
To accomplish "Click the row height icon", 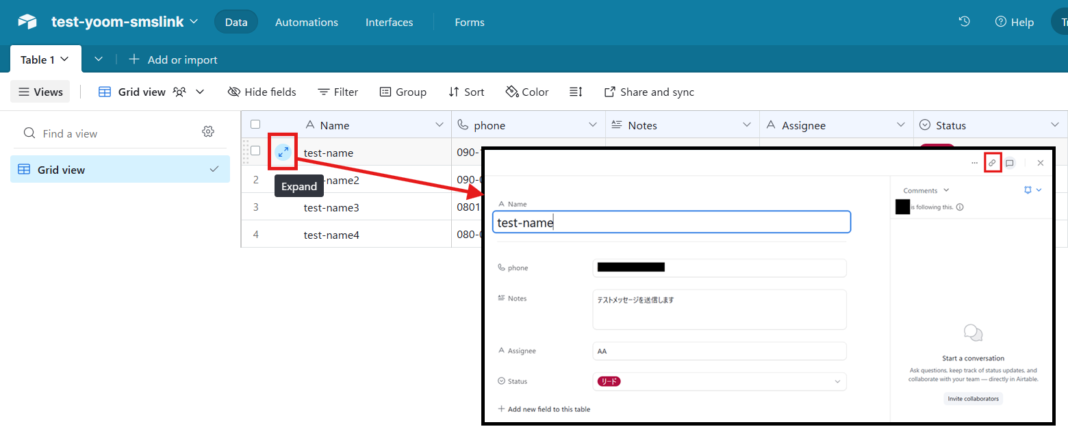I will coord(576,92).
